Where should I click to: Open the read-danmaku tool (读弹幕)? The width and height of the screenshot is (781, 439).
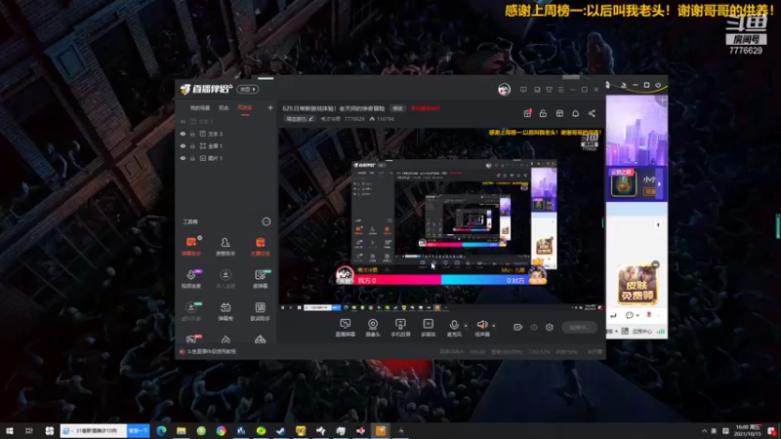coord(260,278)
